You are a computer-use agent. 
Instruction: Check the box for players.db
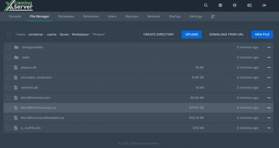point(9,67)
